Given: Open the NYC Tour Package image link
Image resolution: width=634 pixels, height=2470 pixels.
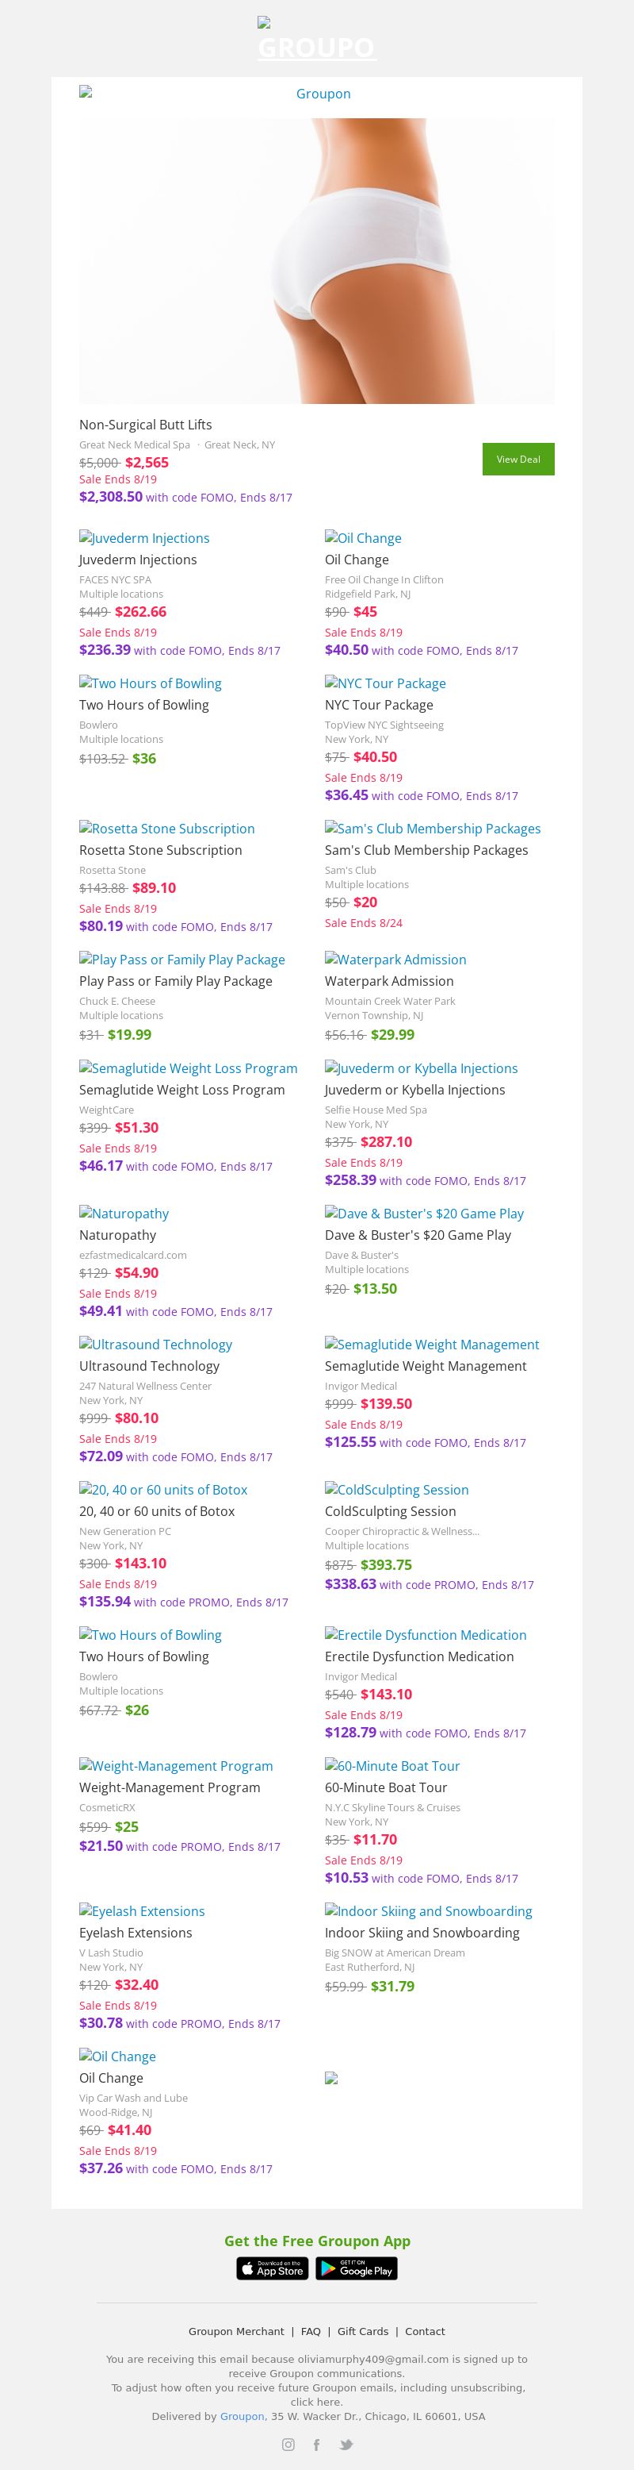Looking at the screenshot, I should [x=385, y=683].
